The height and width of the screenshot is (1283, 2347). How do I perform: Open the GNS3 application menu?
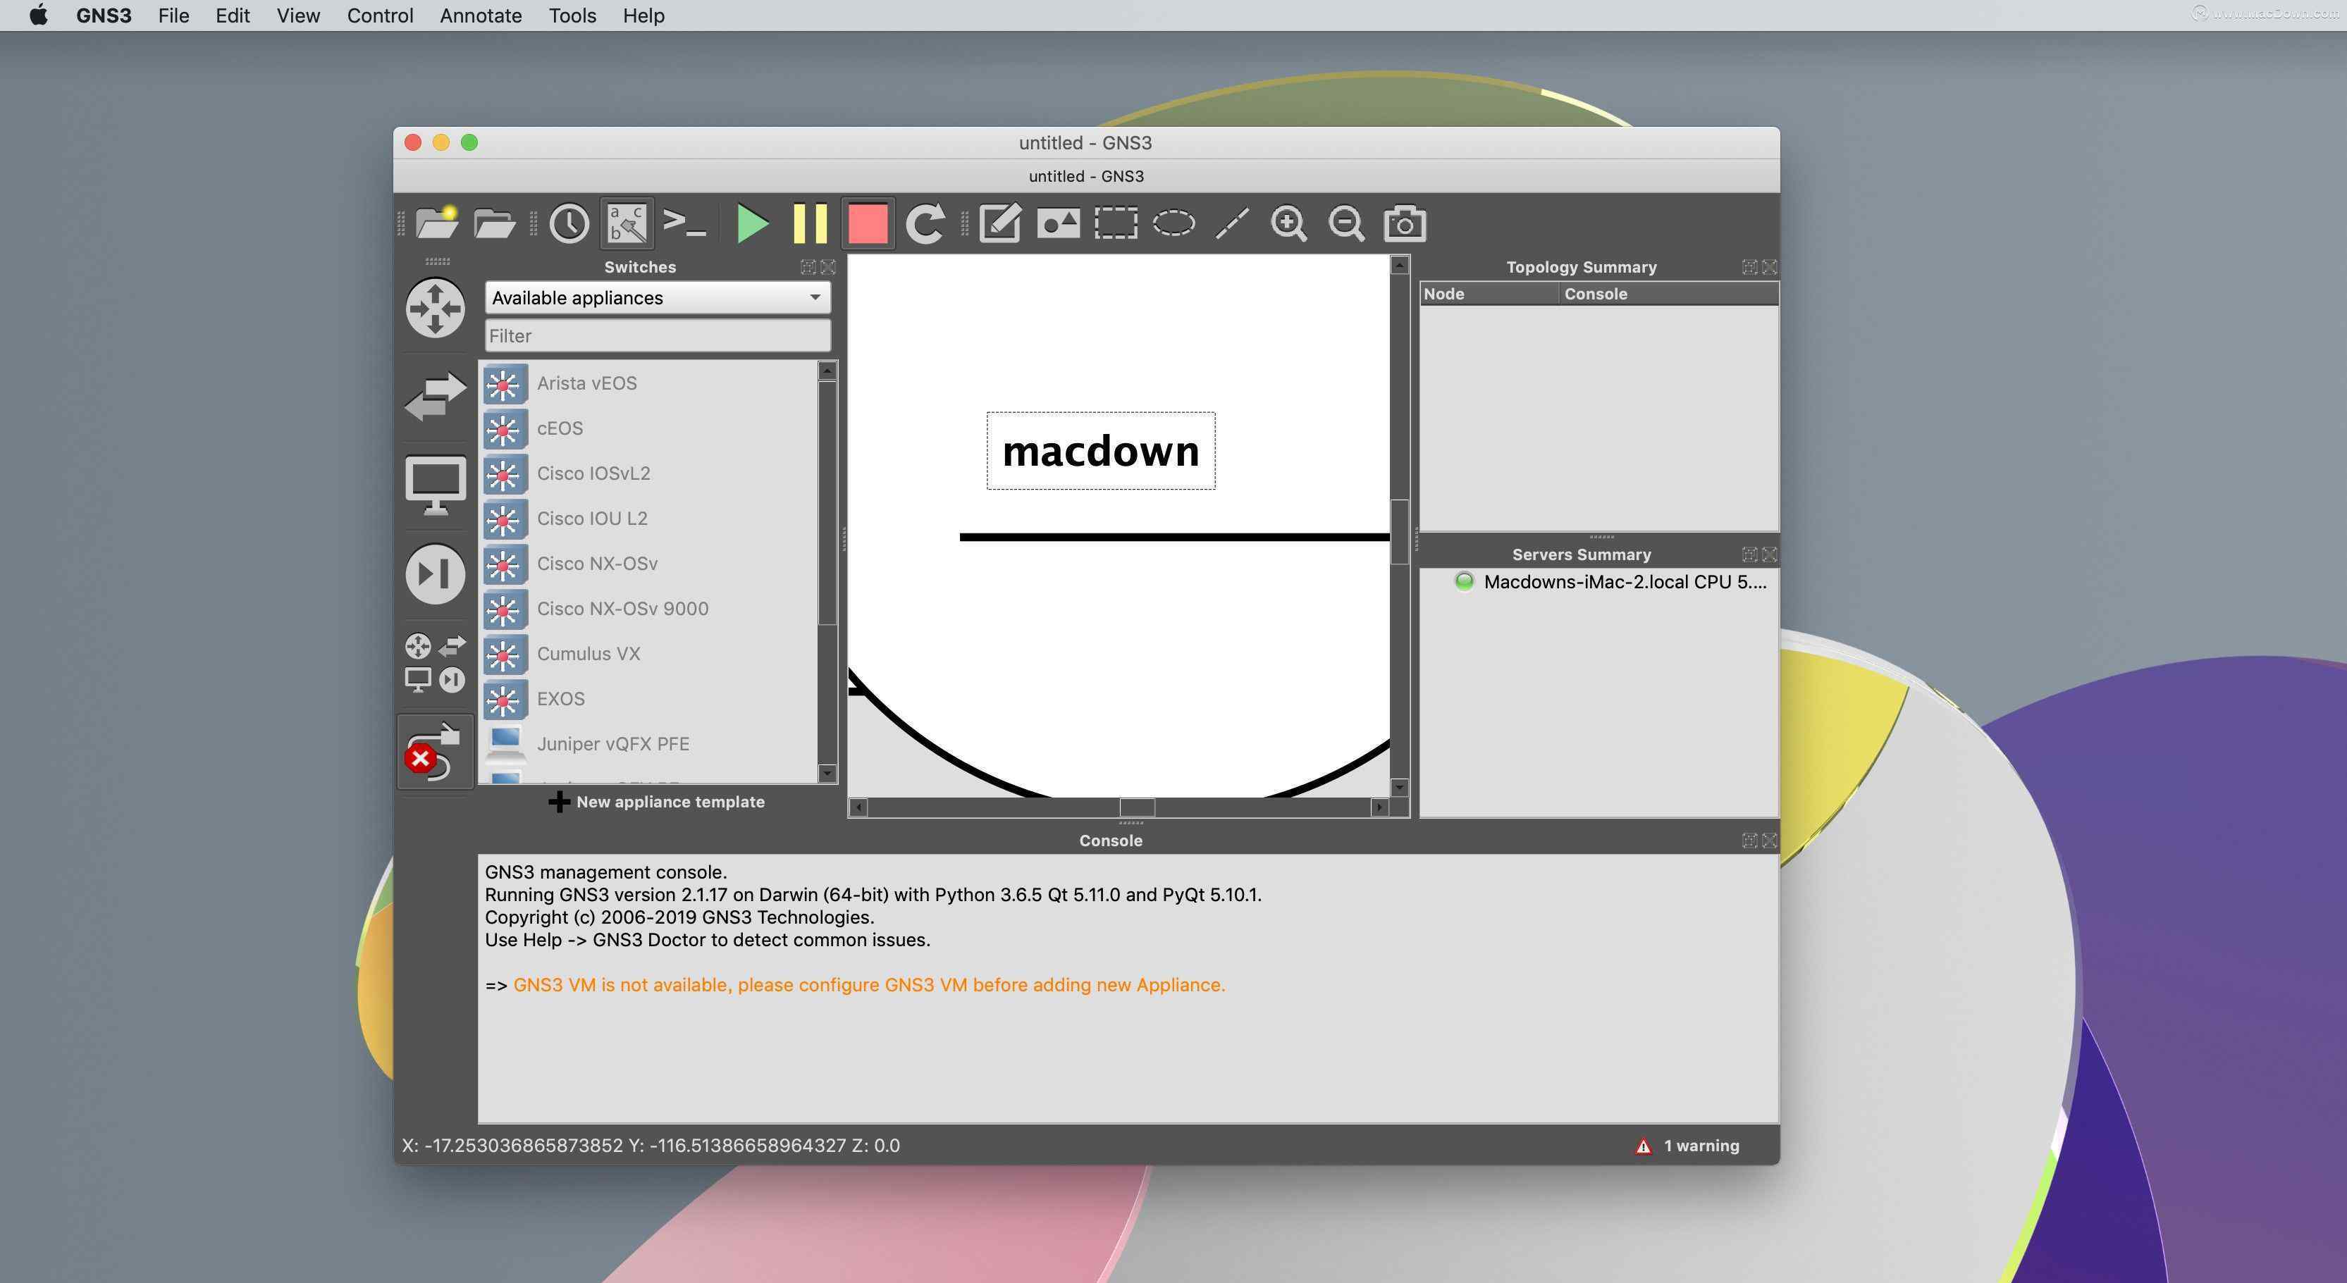pyautogui.click(x=104, y=16)
